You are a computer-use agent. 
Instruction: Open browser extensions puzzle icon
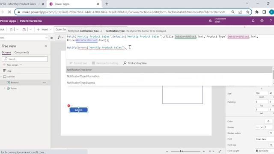[257, 12]
